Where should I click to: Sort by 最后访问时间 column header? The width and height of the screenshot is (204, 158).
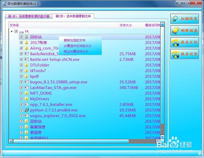pyautogui.click(x=152, y=25)
